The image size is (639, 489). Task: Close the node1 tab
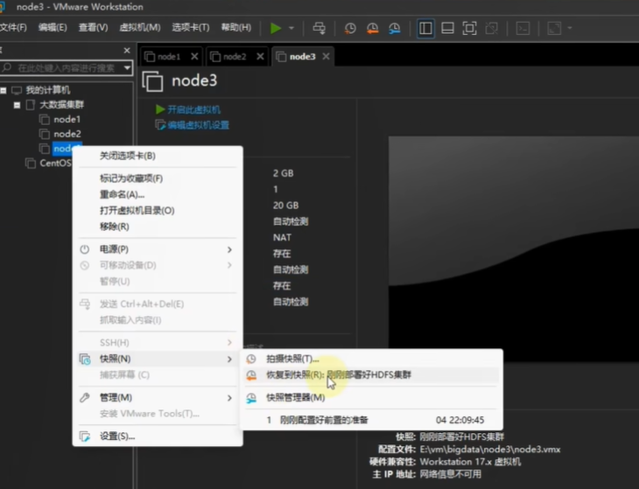[x=194, y=57]
